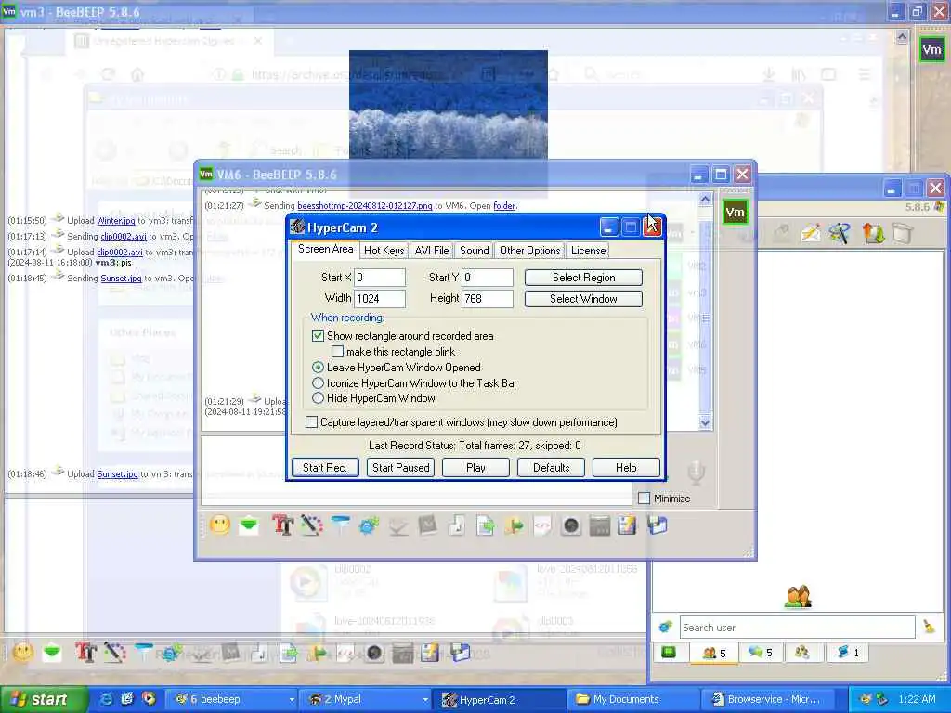The height and width of the screenshot is (713, 951).
Task: Click My Documents taskbar button
Action: point(631,700)
